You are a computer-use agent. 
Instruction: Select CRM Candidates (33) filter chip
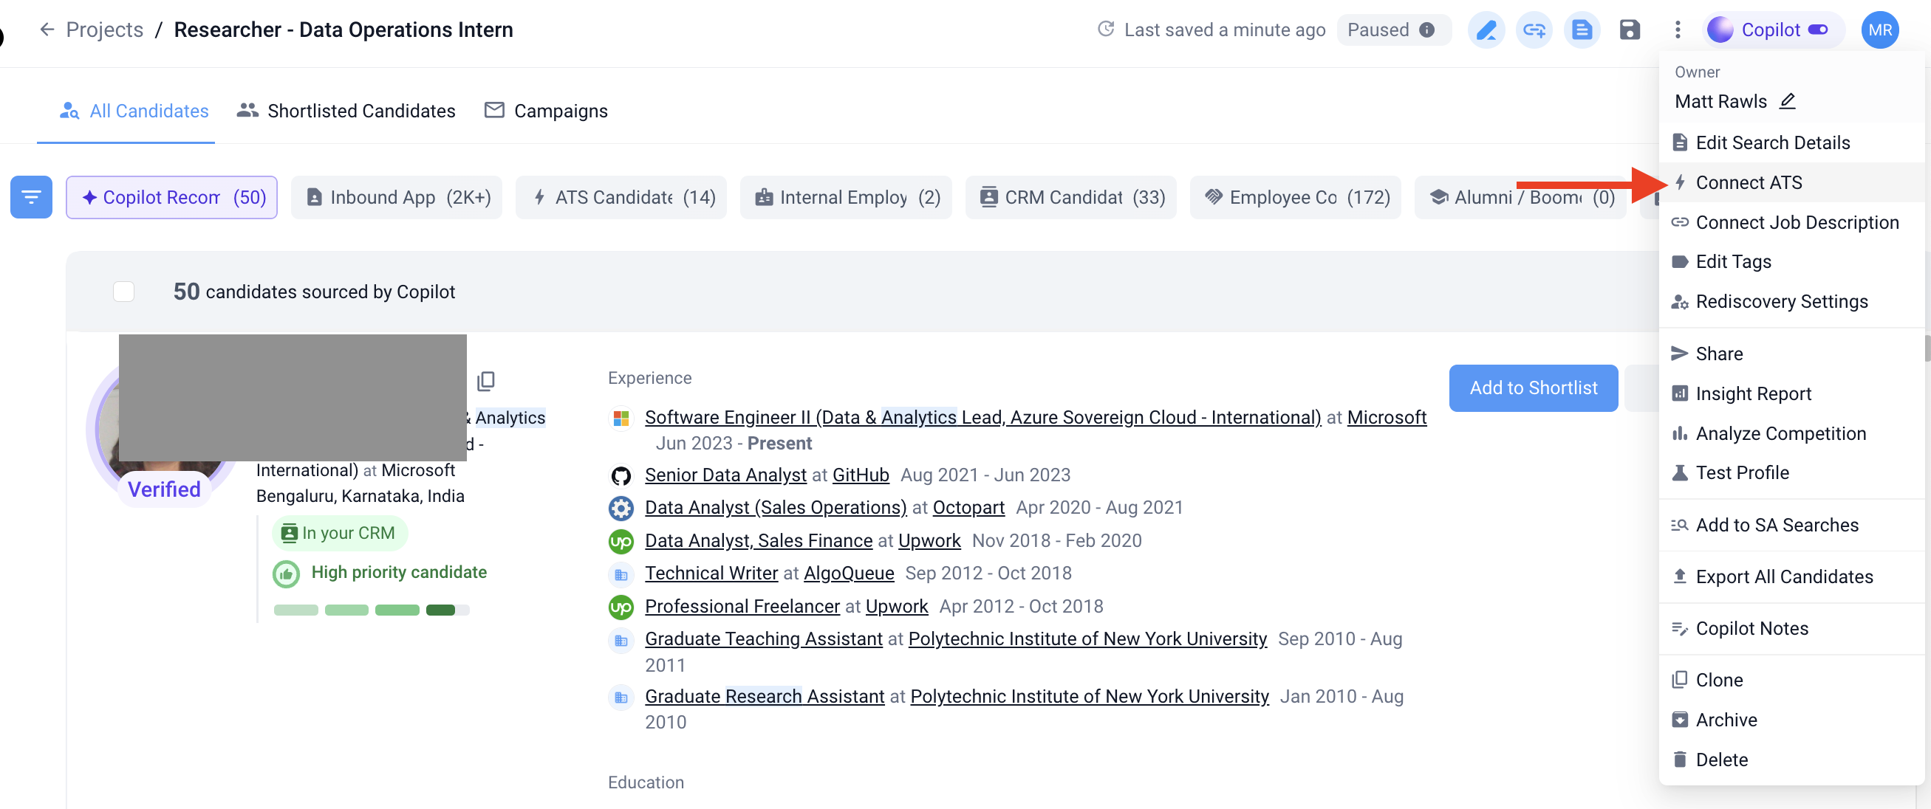pos(1071,197)
